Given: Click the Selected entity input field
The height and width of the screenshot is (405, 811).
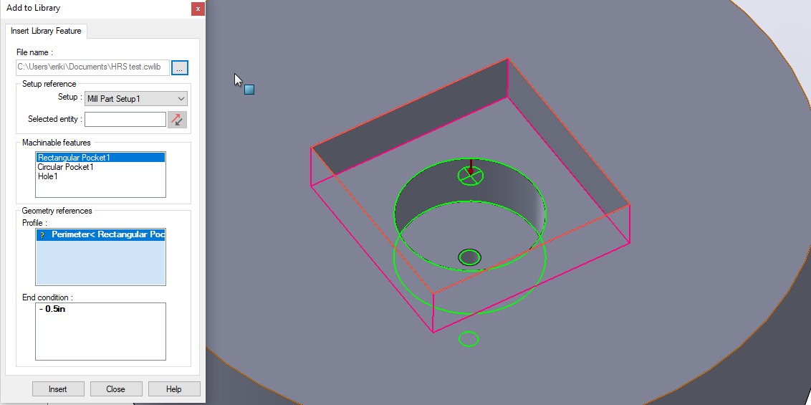Looking at the screenshot, I should [x=125, y=119].
